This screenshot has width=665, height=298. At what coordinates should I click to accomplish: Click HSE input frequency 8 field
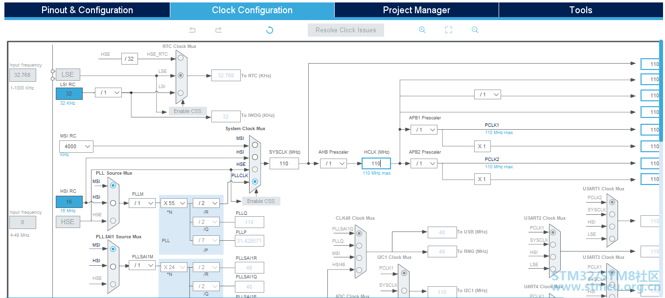click(x=23, y=222)
